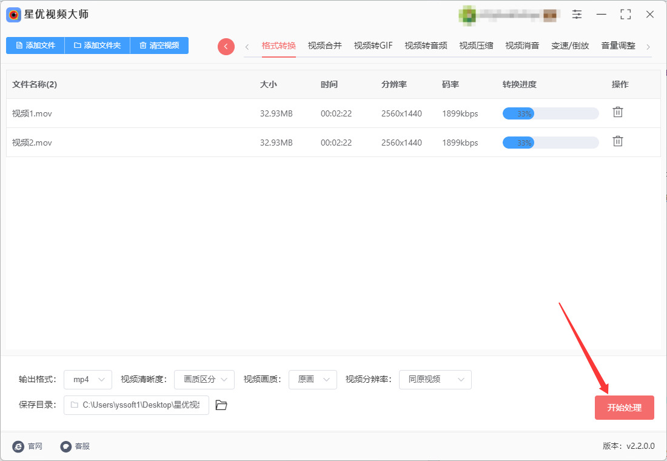Click the red round back arrow button
The image size is (667, 461).
click(x=226, y=46)
